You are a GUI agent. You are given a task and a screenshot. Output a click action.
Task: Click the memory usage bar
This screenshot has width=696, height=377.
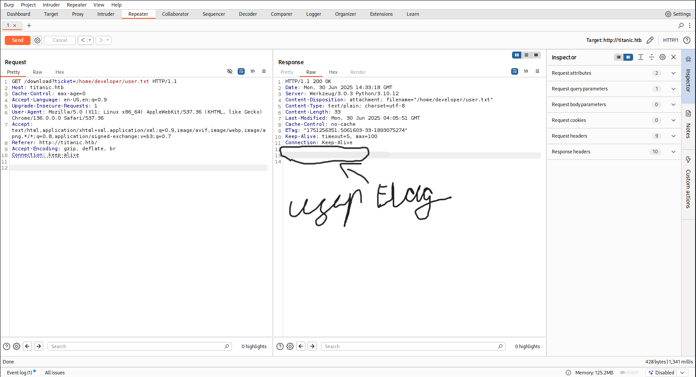[x=630, y=373]
